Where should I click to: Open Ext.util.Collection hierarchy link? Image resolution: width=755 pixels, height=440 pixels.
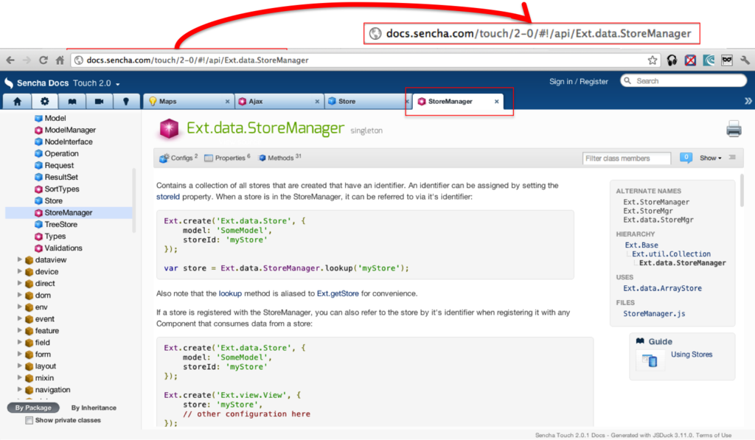pos(671,254)
